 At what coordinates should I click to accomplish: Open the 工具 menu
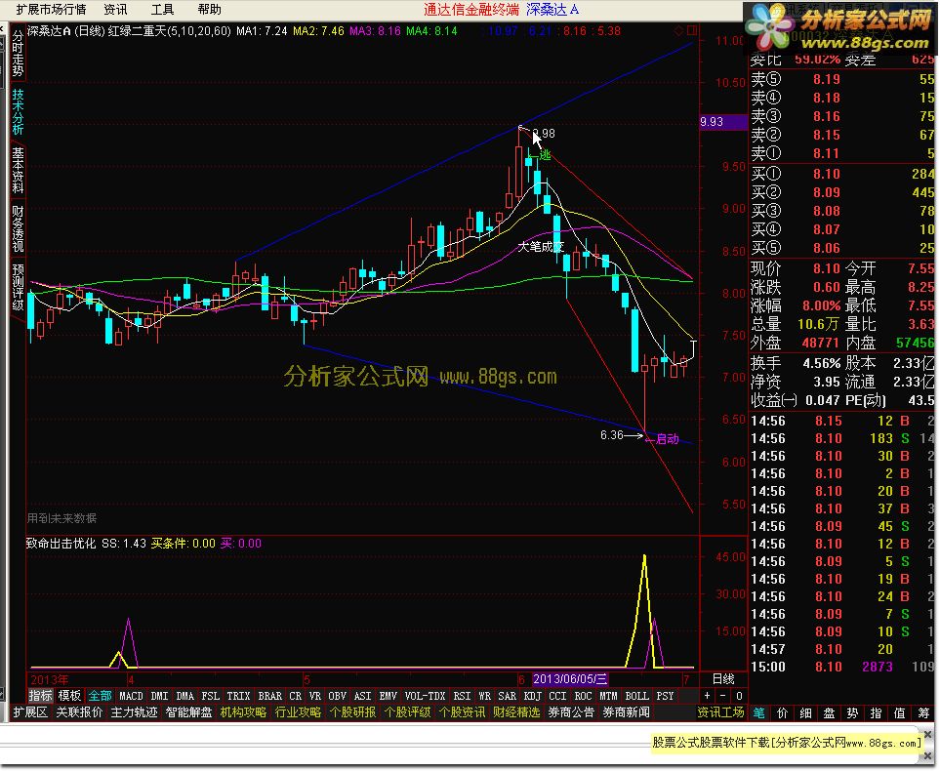[162, 9]
